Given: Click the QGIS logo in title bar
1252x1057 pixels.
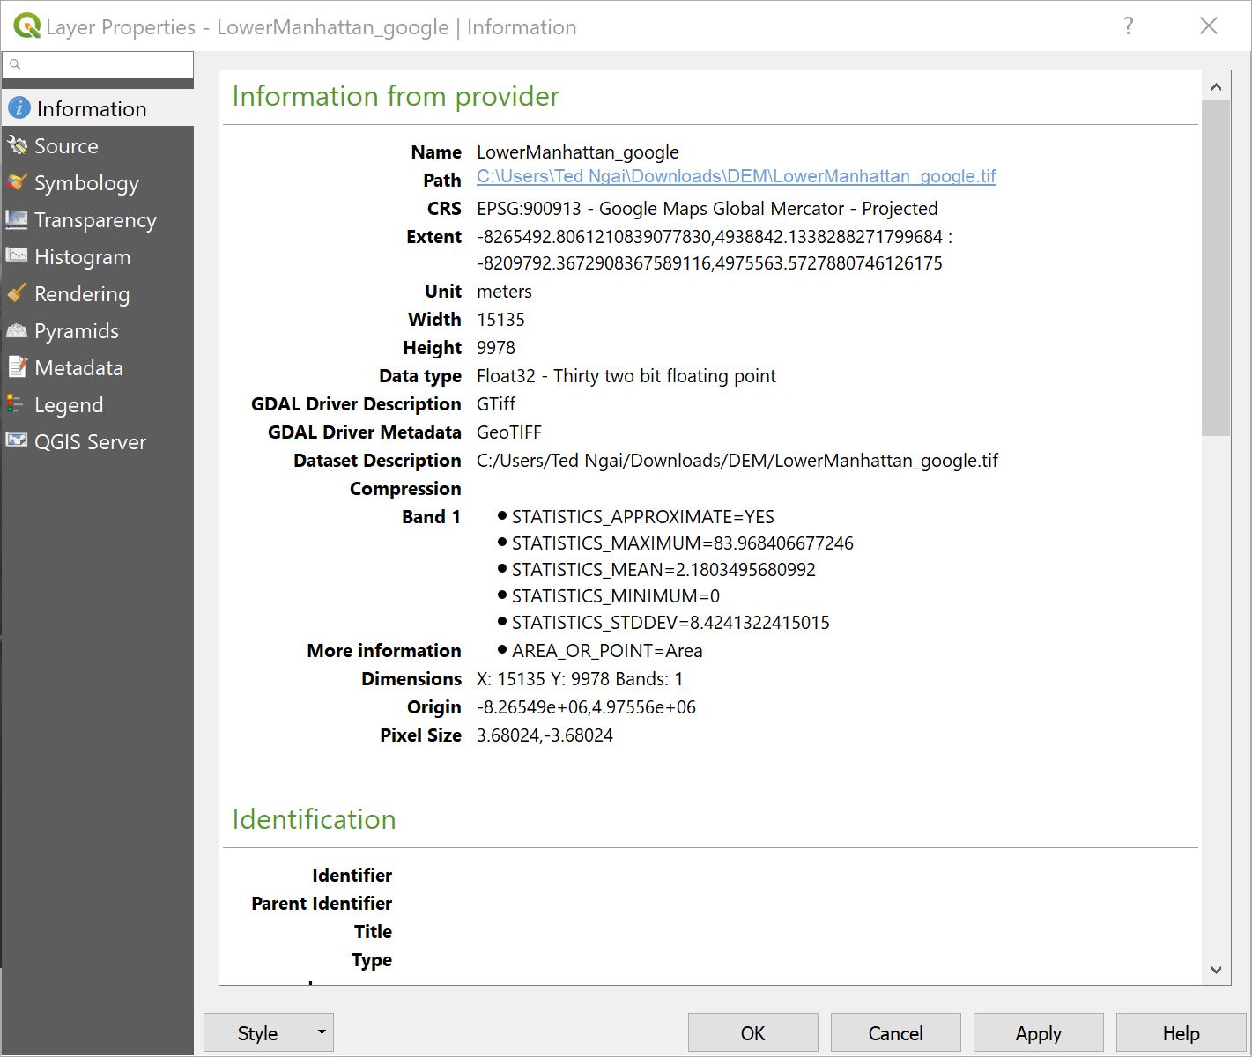Looking at the screenshot, I should click(26, 26).
